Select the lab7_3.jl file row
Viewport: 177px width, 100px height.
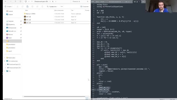(57, 22)
